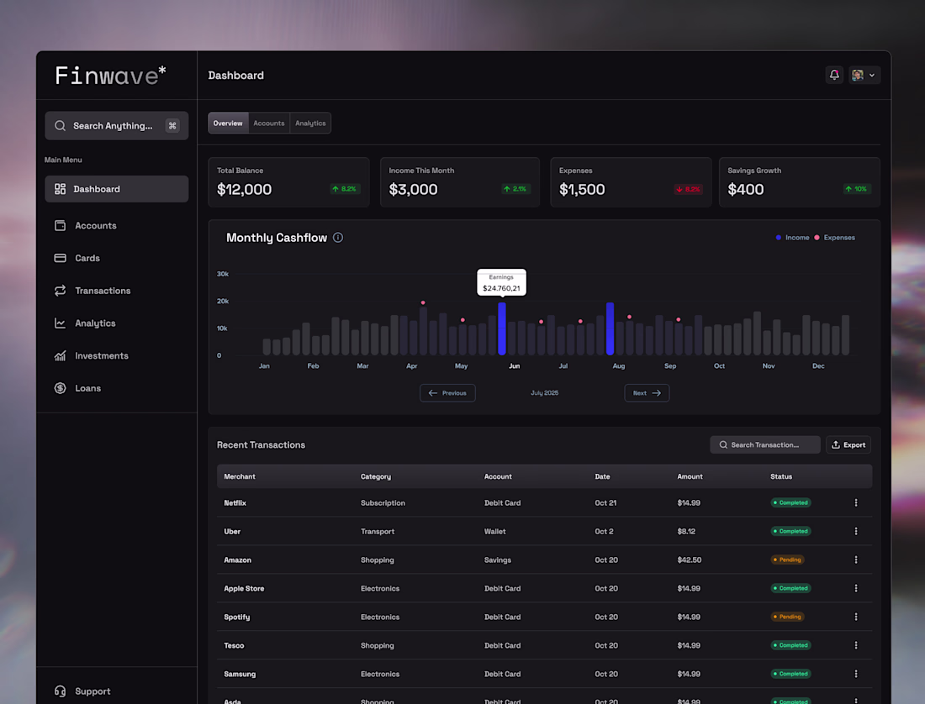
Task: Go to Previous month in chart
Action: tap(447, 393)
